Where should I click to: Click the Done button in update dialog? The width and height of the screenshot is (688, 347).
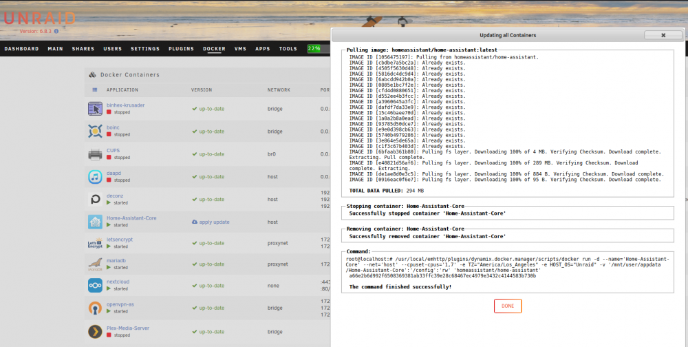[508, 306]
